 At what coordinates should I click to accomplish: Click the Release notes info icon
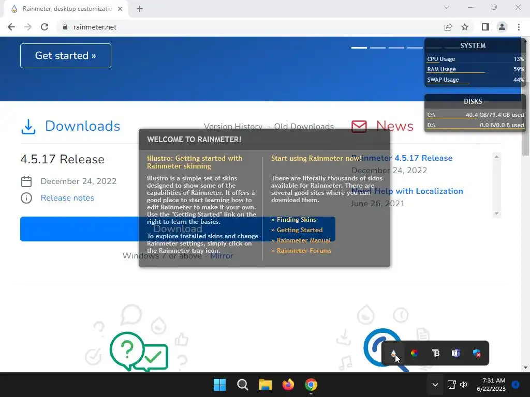coord(26,198)
